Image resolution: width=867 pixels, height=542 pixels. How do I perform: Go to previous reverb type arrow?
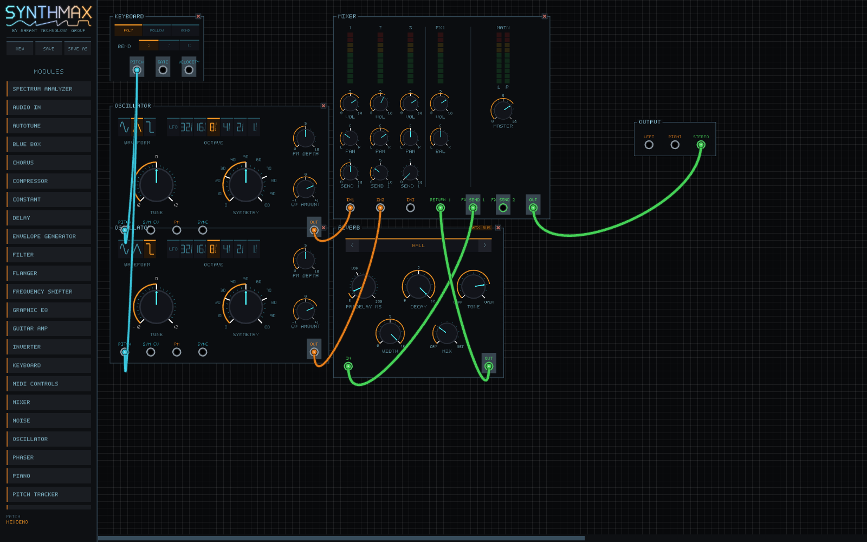pos(352,246)
